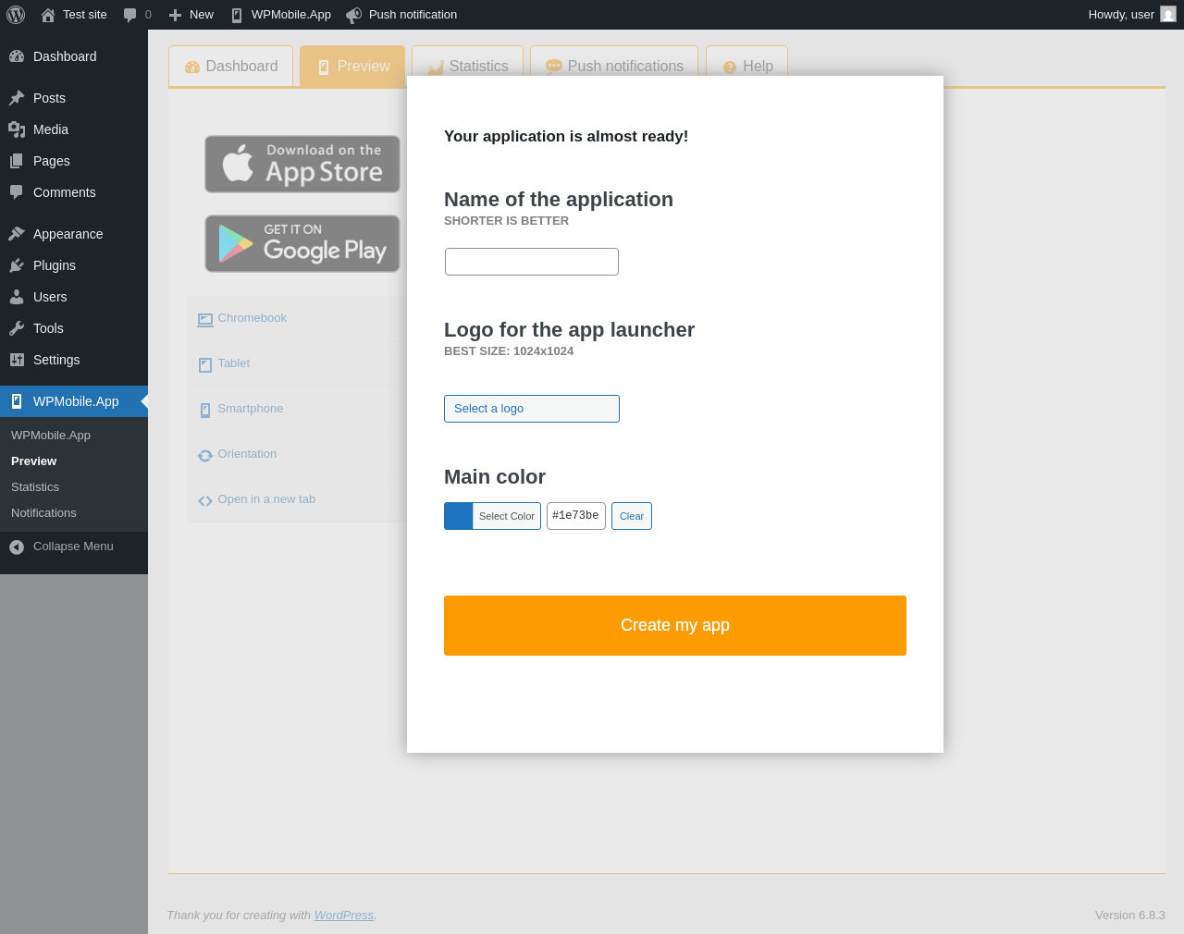Open WPMobile.App phone icon in admin bar
Viewport: 1184px width, 934px height.
click(237, 15)
